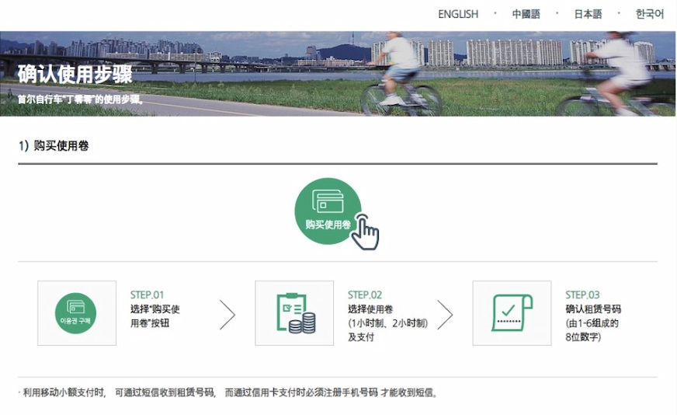Screen dimensions: 677x415
Task: Click the mobile payment note at bottom
Action: 229,392
